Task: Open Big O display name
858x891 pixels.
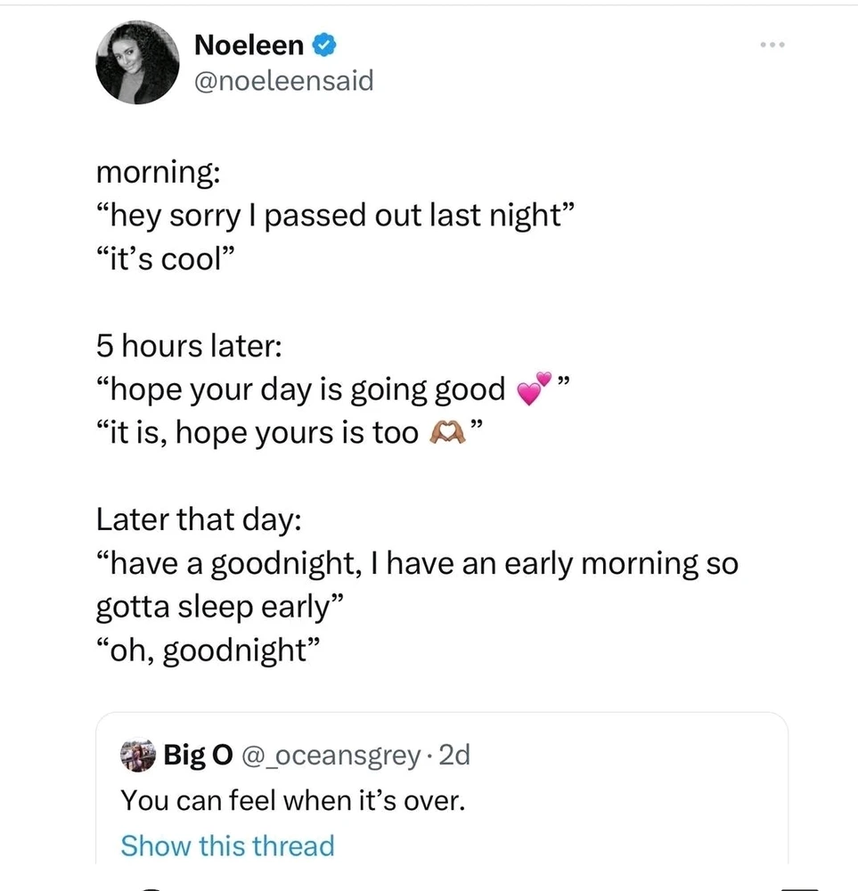Action: [x=199, y=756]
